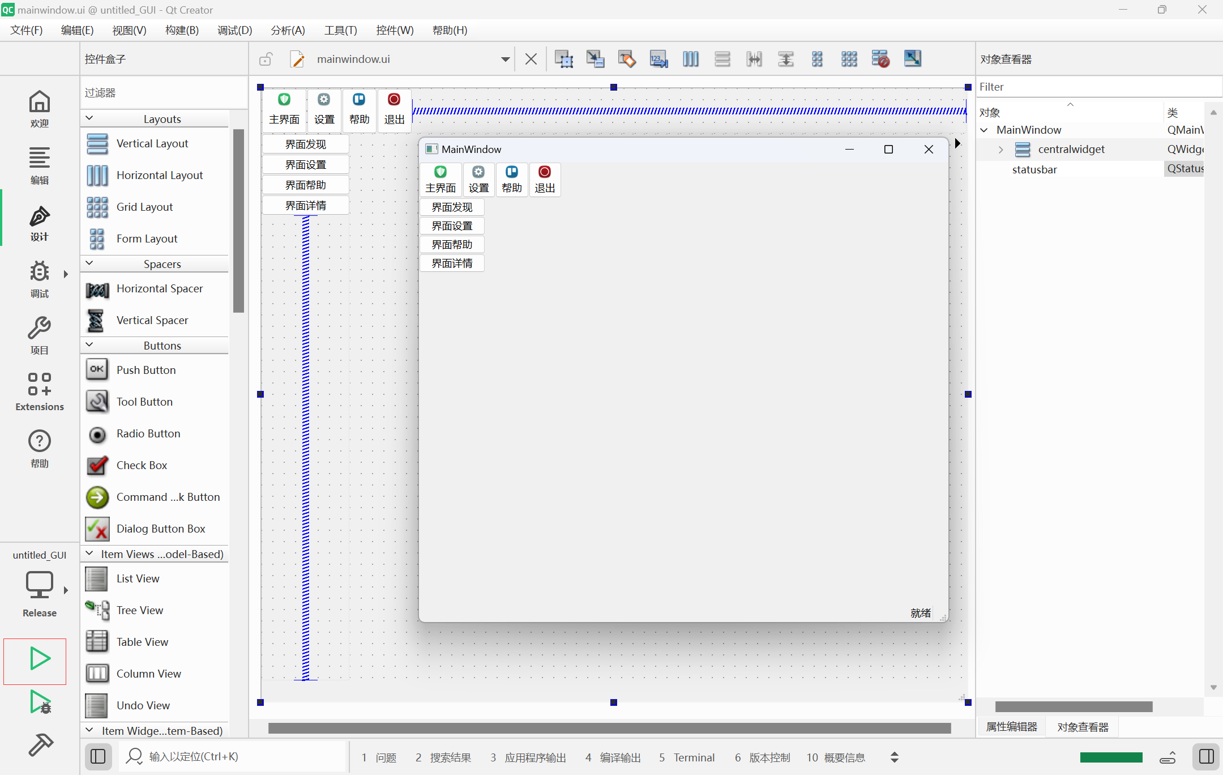Open the 构建(B) menu
The height and width of the screenshot is (775, 1223).
coord(182,30)
